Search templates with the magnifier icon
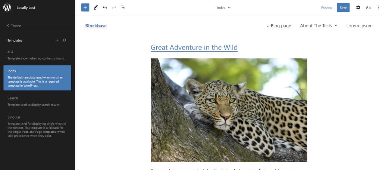 coord(64,40)
